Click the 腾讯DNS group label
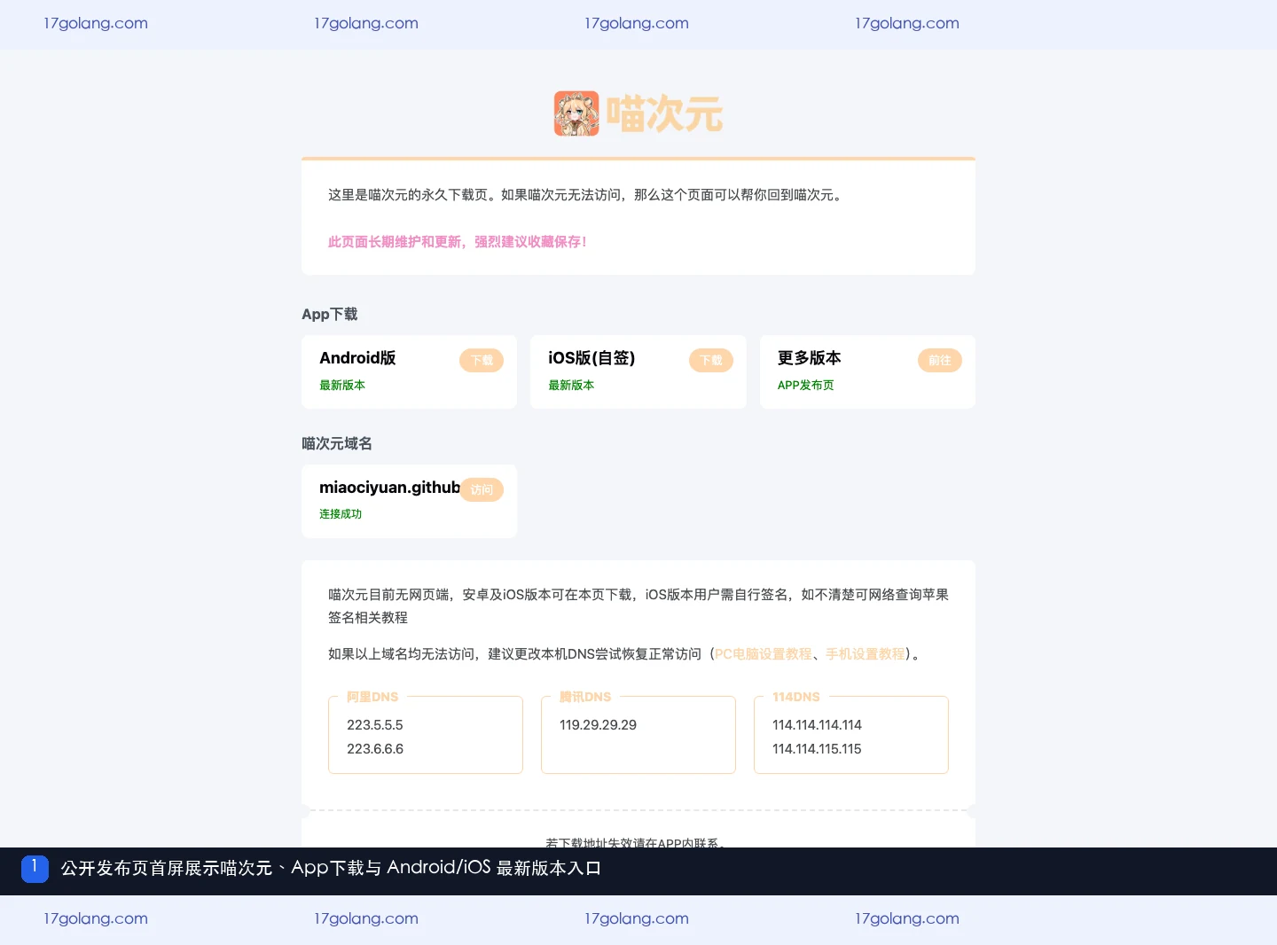Image resolution: width=1277 pixels, height=945 pixels. click(585, 697)
